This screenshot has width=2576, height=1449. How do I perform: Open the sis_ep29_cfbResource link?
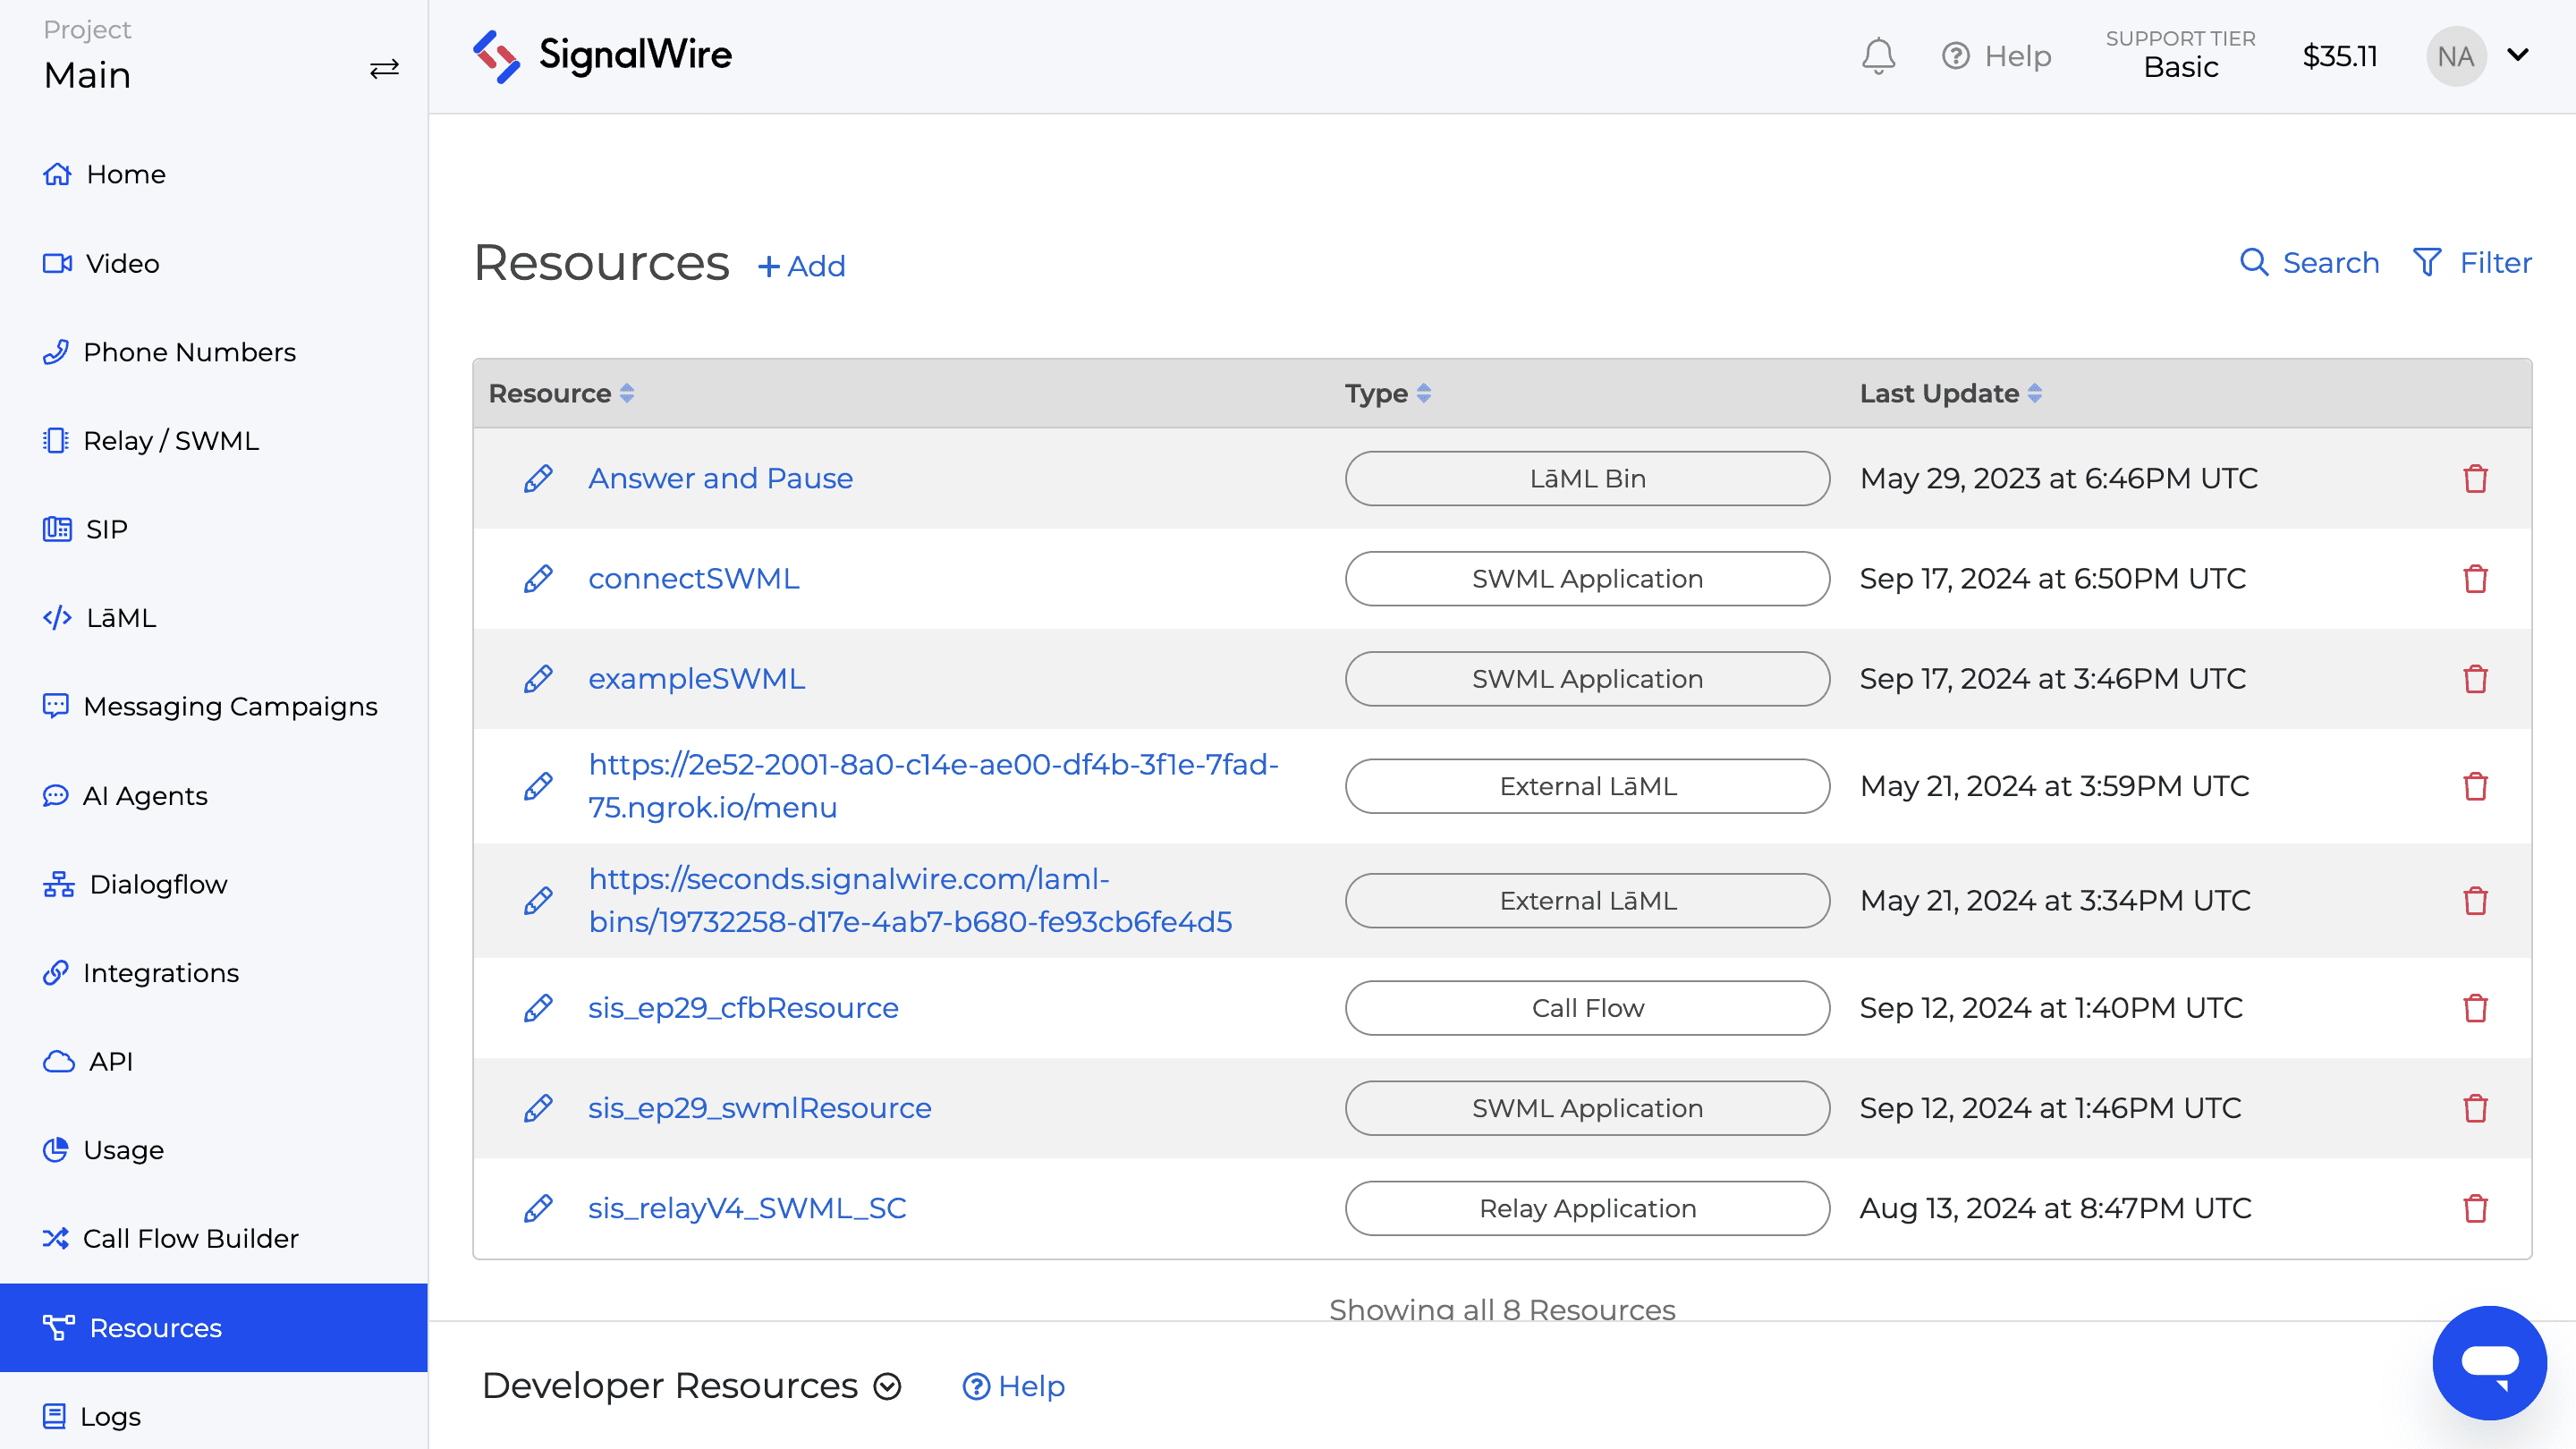point(743,1008)
